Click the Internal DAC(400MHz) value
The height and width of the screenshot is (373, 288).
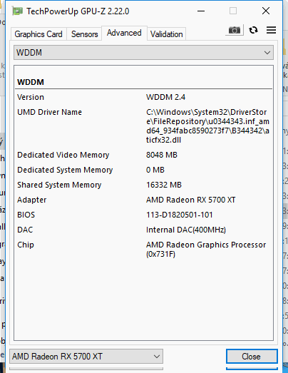coord(186,230)
